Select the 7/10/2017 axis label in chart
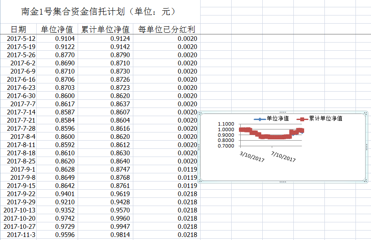 coord(283,156)
